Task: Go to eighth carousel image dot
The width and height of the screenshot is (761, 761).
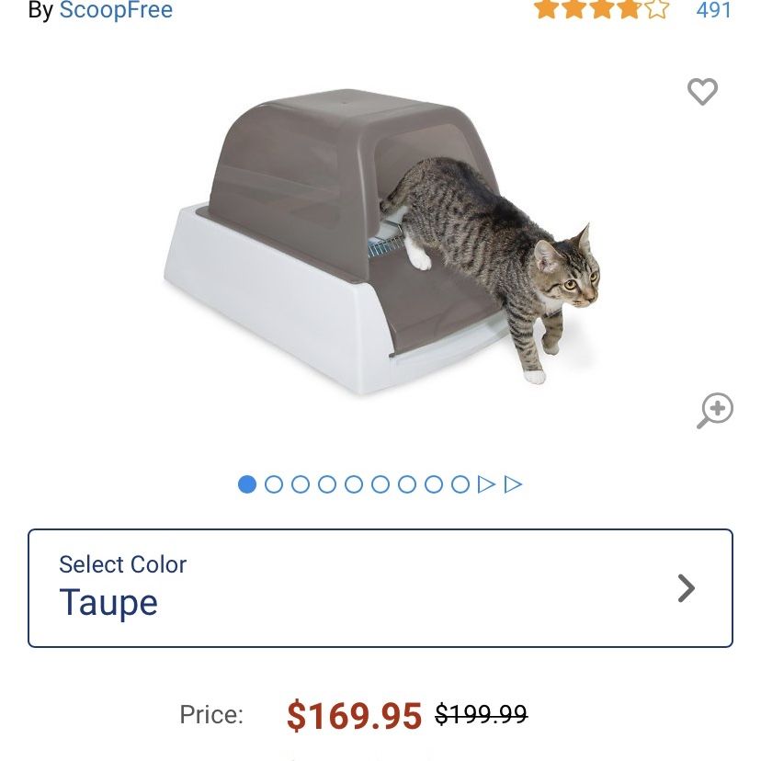Action: click(x=434, y=484)
